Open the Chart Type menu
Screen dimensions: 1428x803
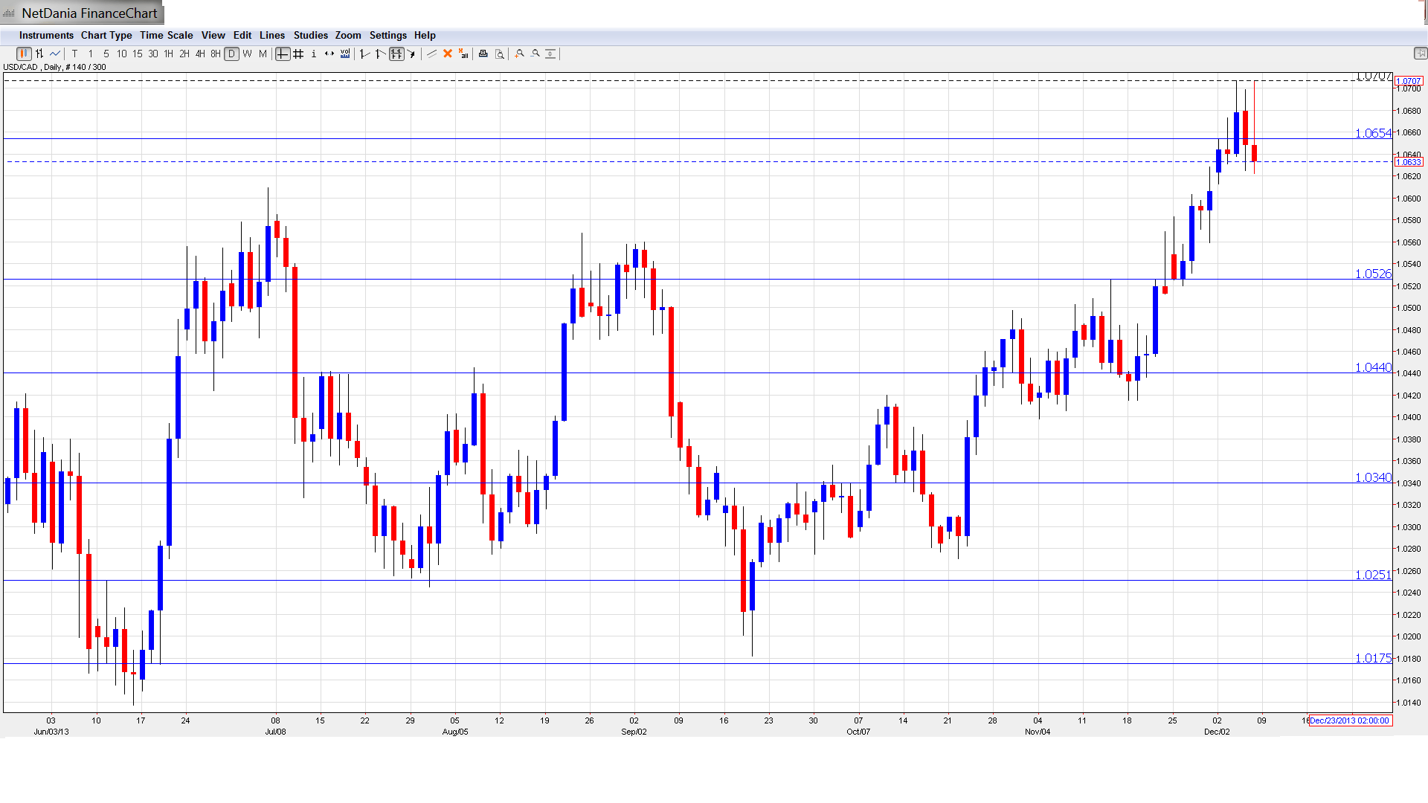tap(106, 35)
